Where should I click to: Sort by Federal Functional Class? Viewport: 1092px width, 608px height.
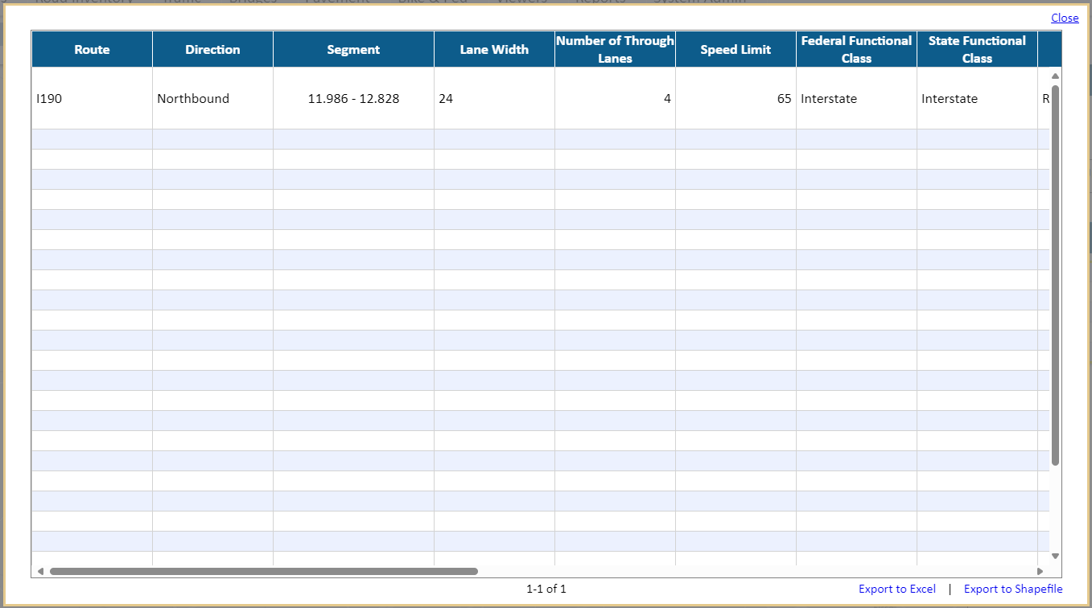tap(855, 49)
